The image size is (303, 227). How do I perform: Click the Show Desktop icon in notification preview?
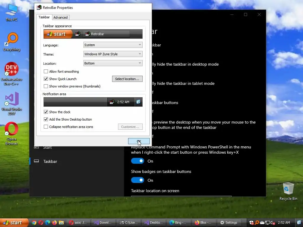(x=138, y=102)
